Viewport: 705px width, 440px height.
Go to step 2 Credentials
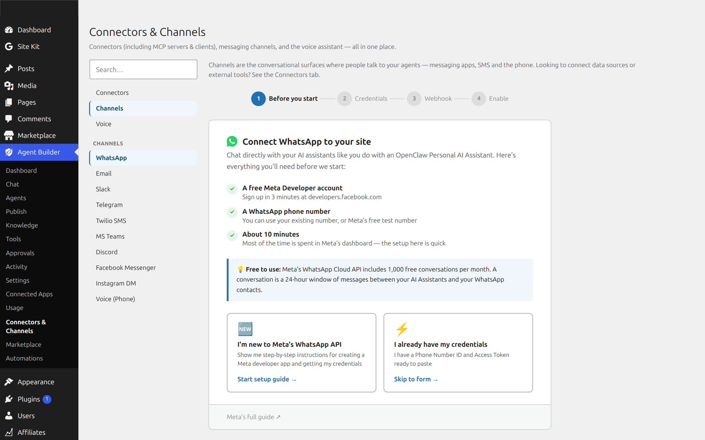[x=362, y=99]
